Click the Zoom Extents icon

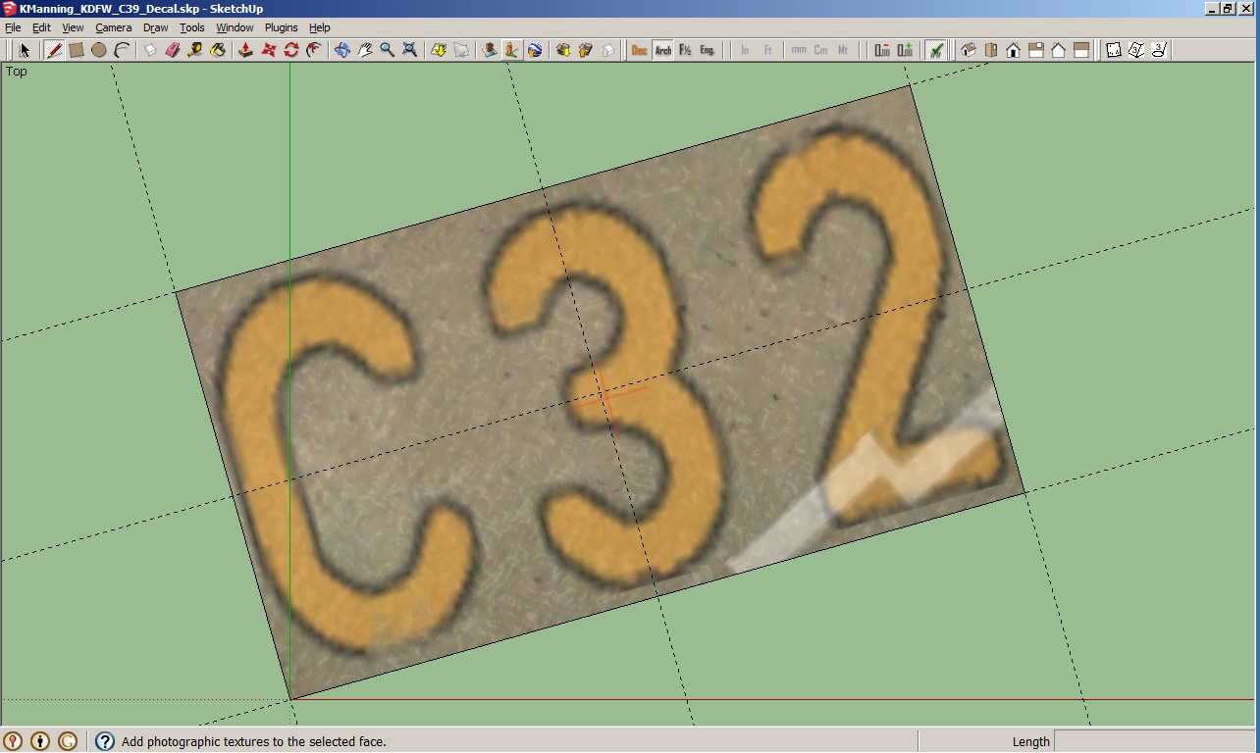click(x=410, y=50)
